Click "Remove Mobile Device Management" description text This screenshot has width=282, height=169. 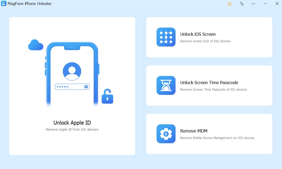(x=217, y=138)
